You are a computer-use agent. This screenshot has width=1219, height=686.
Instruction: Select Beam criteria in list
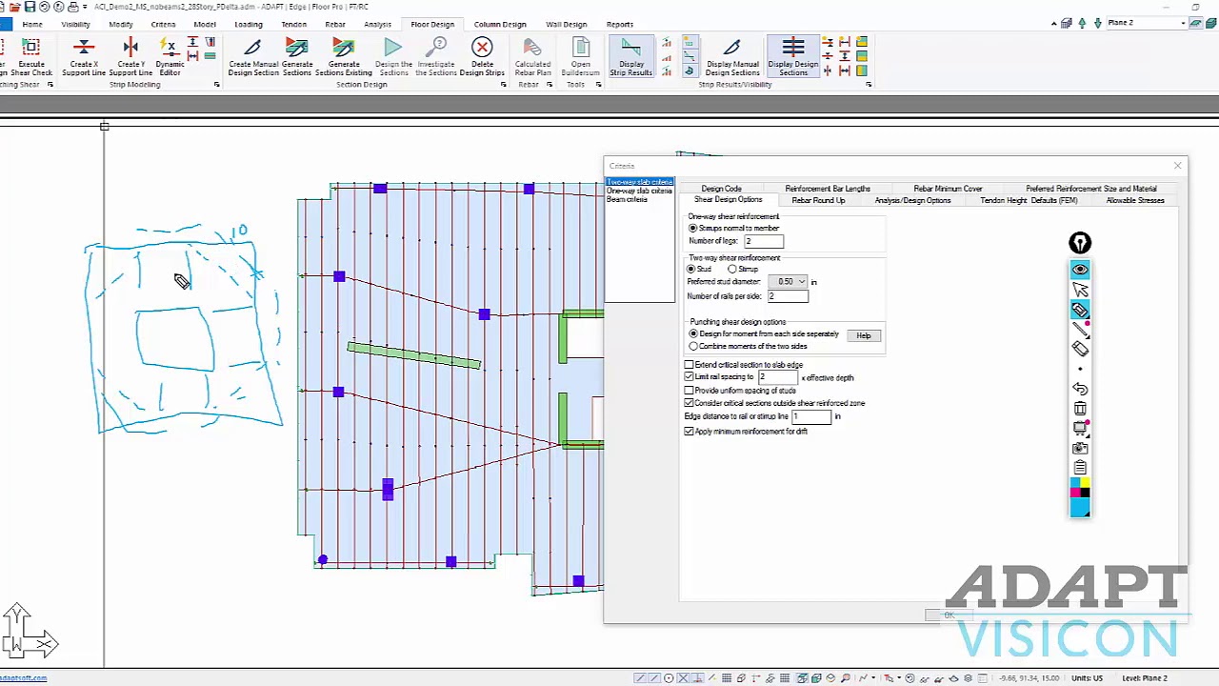coord(627,200)
